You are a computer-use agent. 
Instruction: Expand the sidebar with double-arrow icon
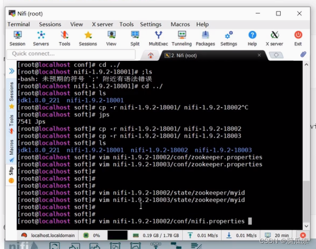coord(12,71)
